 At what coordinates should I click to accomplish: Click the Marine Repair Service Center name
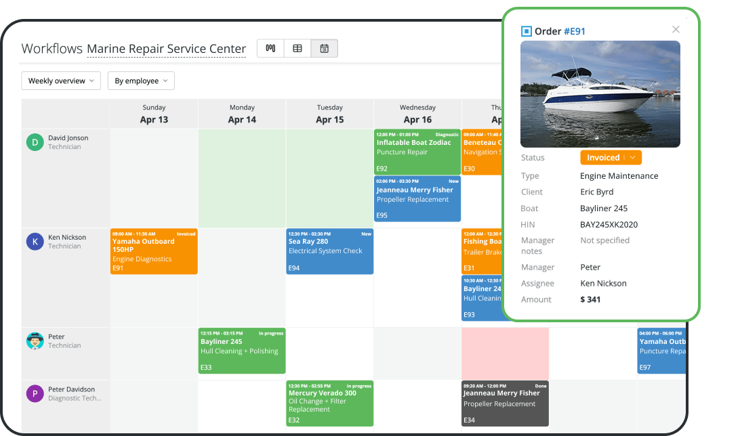pos(166,49)
